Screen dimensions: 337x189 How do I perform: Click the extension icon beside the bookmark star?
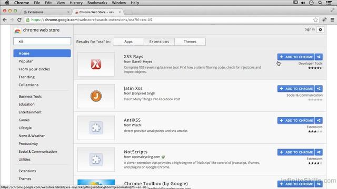coord(324,20)
